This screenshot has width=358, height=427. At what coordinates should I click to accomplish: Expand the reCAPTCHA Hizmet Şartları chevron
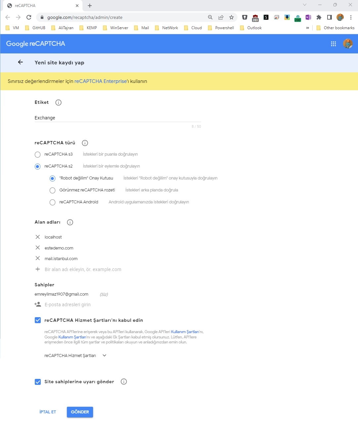tap(104, 355)
